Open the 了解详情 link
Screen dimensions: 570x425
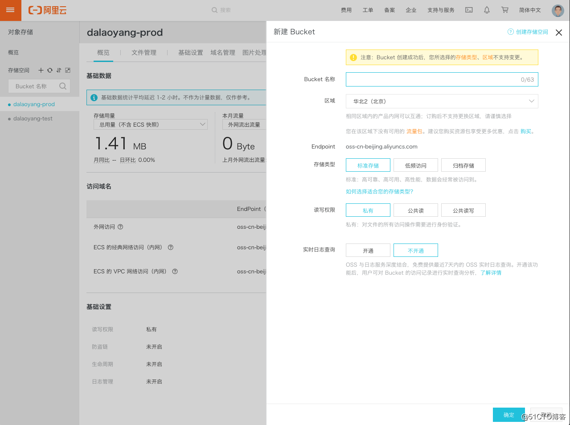click(x=491, y=272)
